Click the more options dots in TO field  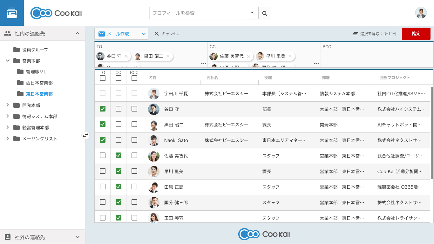pos(204,64)
